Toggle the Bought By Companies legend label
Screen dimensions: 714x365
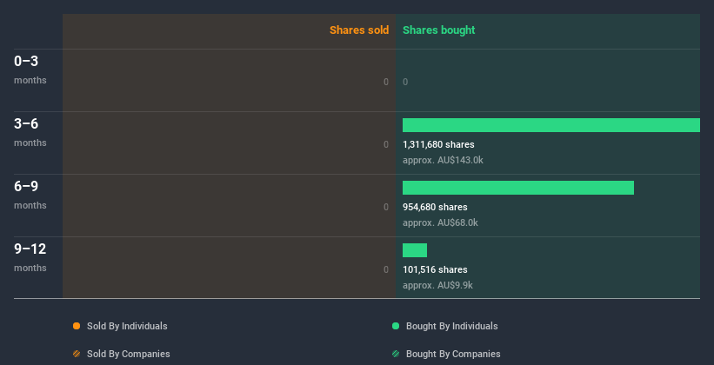point(453,354)
